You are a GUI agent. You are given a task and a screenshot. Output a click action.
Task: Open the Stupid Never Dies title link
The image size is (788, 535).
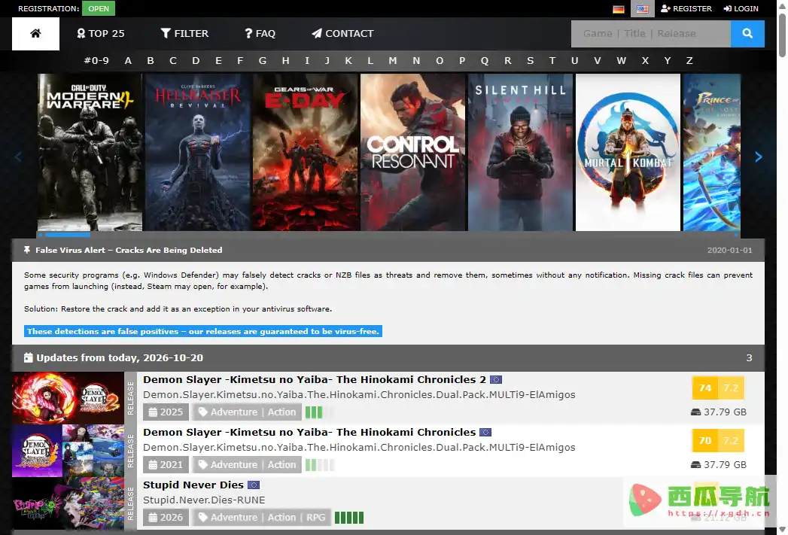pos(193,485)
